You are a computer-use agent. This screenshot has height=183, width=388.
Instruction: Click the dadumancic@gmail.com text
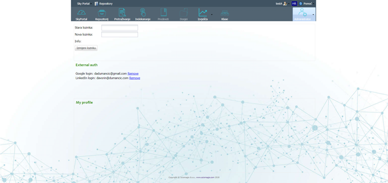[110, 73]
